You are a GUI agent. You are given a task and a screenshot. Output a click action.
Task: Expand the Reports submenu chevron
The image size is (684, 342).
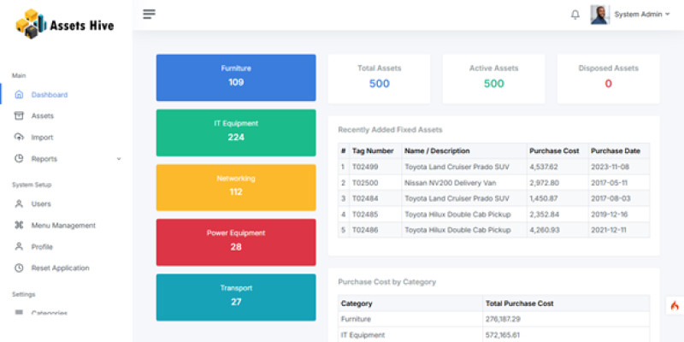coord(119,159)
